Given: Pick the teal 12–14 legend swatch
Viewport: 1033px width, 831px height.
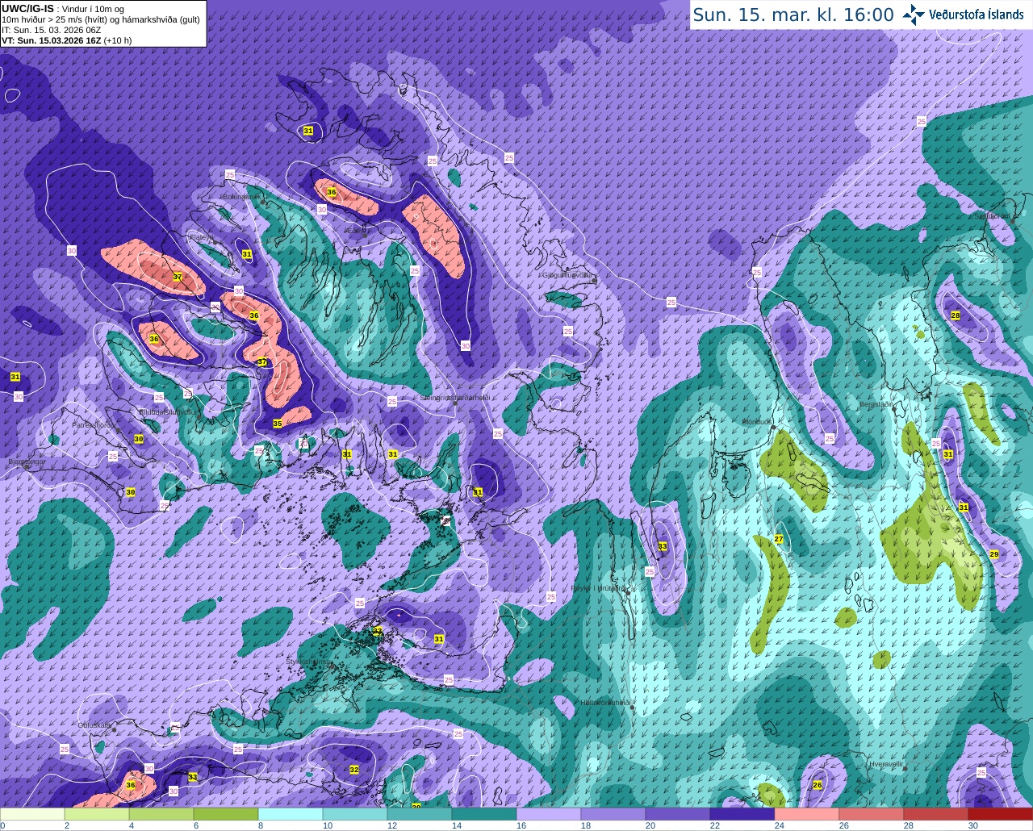Looking at the screenshot, I should tap(420, 814).
